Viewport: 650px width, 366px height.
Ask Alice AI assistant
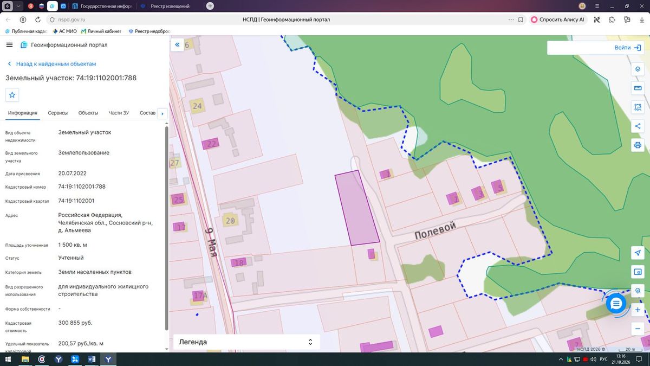point(558,20)
